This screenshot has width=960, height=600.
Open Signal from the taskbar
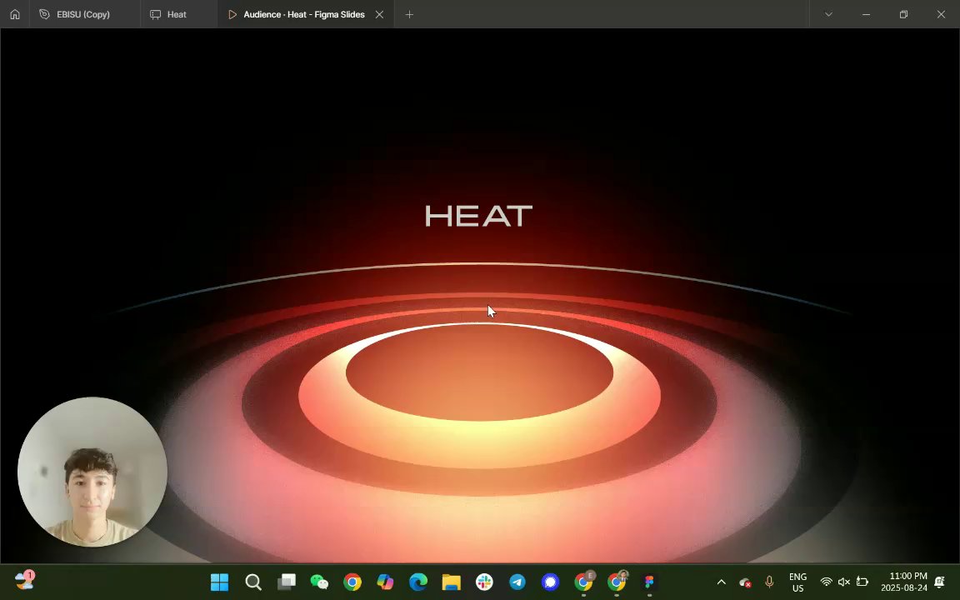(x=550, y=582)
